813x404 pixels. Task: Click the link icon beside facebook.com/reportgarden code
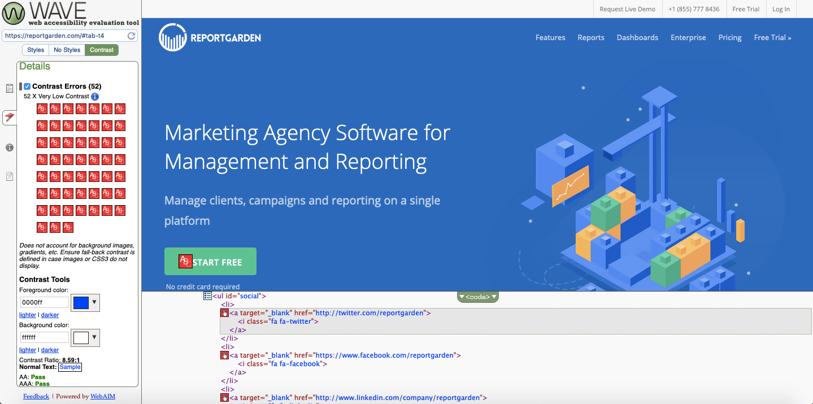(224, 355)
